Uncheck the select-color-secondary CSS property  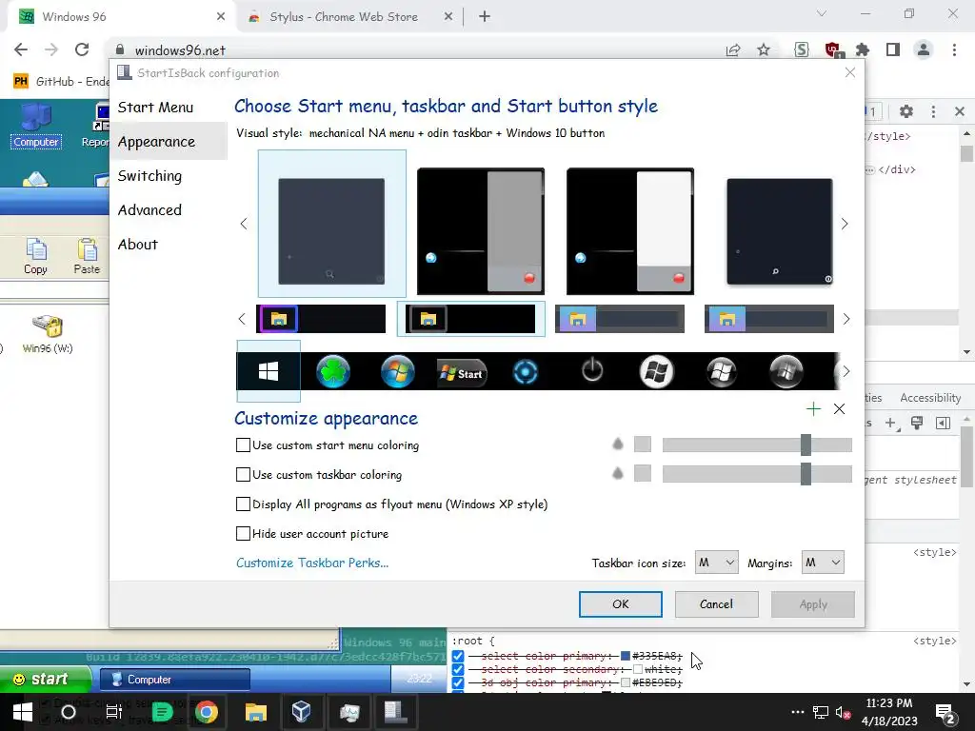coord(458,669)
